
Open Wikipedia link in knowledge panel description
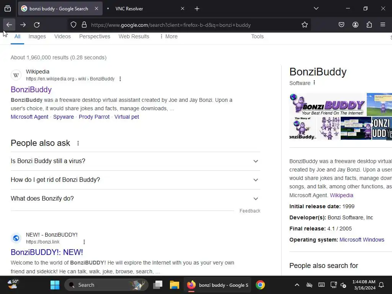point(341,195)
